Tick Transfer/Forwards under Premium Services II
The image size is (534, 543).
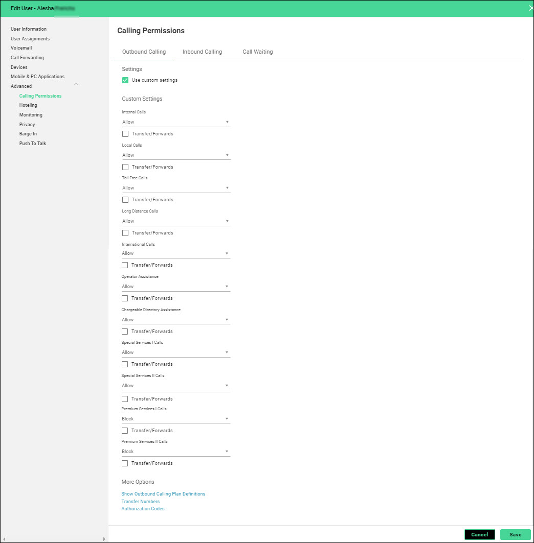[125, 463]
